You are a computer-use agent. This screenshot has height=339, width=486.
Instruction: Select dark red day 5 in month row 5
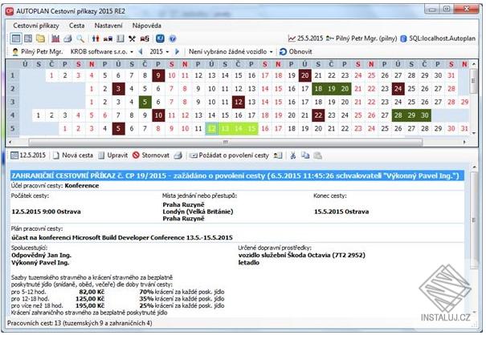click(x=118, y=129)
